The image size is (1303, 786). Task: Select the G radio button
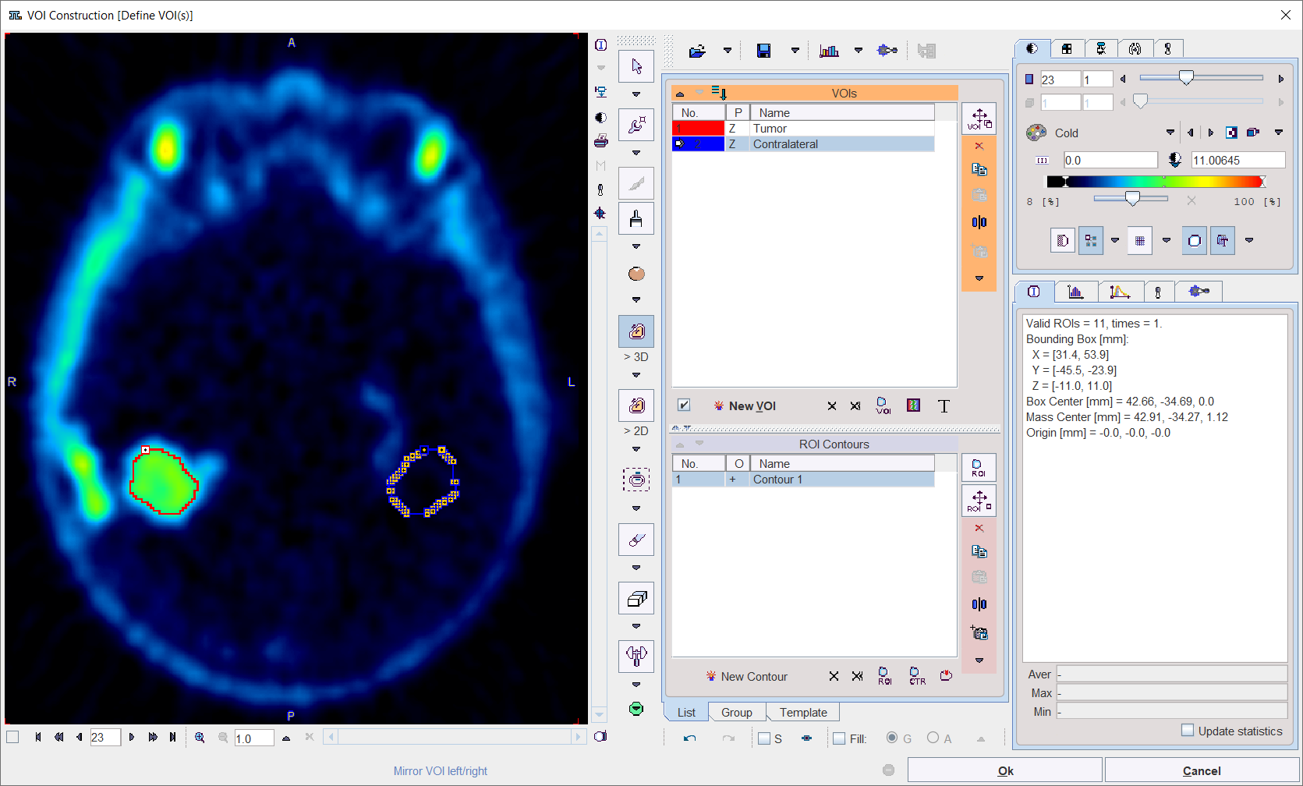tap(892, 738)
